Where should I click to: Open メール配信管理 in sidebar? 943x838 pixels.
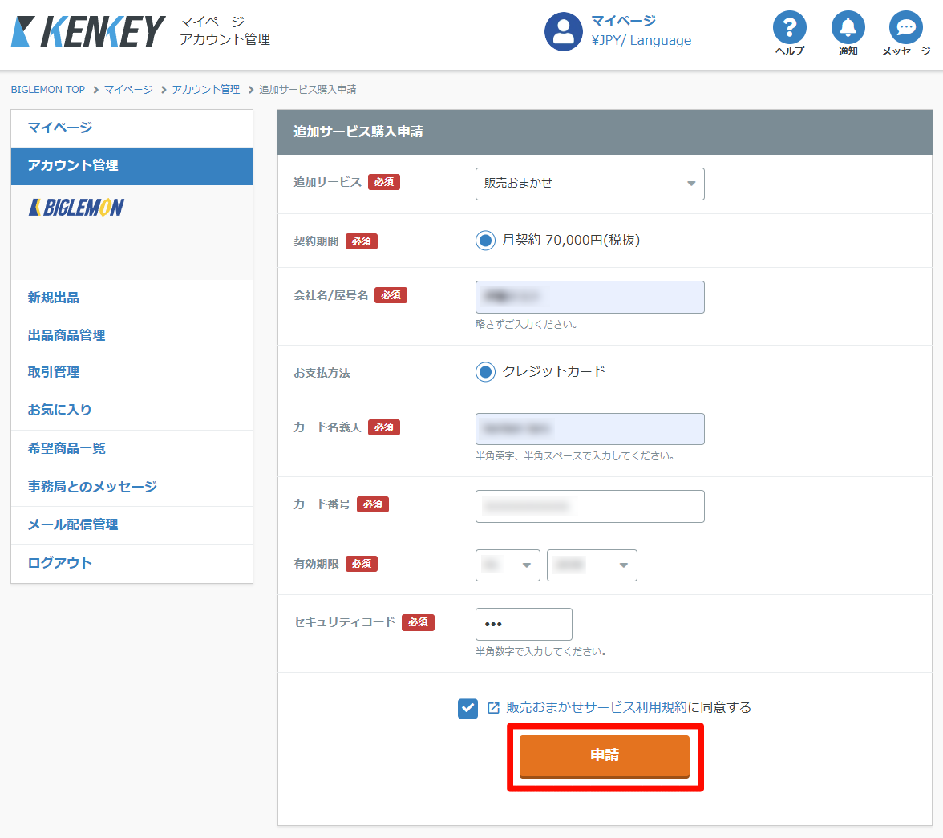(132, 525)
